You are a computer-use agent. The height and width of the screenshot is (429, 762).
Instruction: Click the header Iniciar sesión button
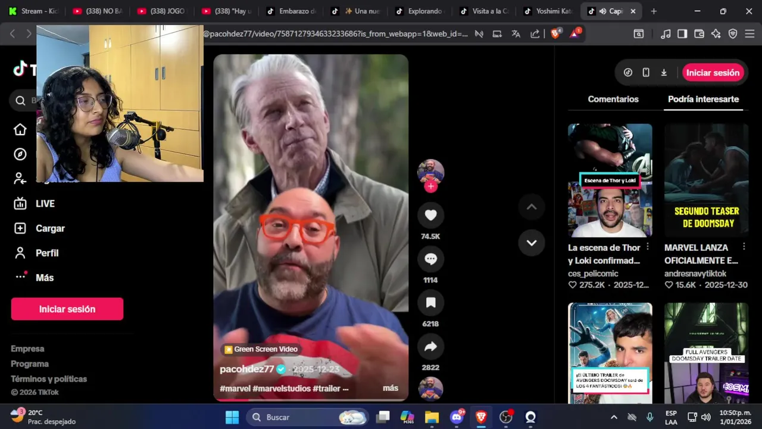[713, 73]
